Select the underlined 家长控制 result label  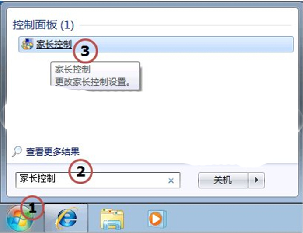point(54,44)
